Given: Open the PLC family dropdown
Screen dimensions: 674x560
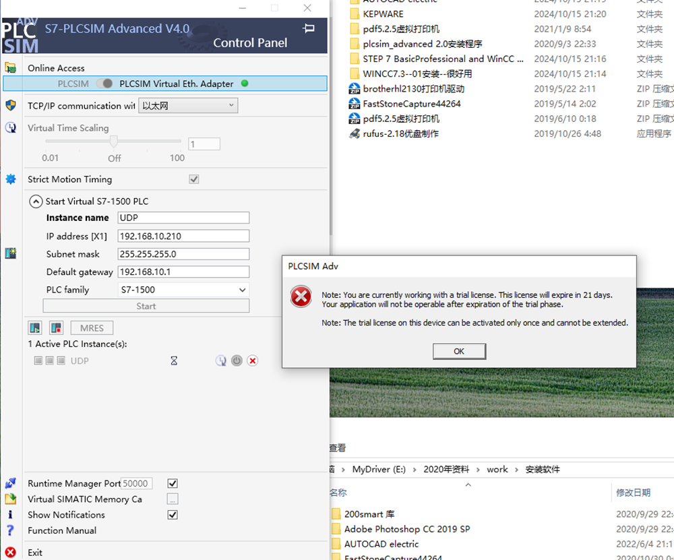Looking at the screenshot, I should (183, 290).
